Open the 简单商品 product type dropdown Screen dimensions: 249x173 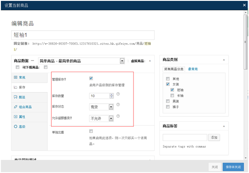tap(82, 61)
